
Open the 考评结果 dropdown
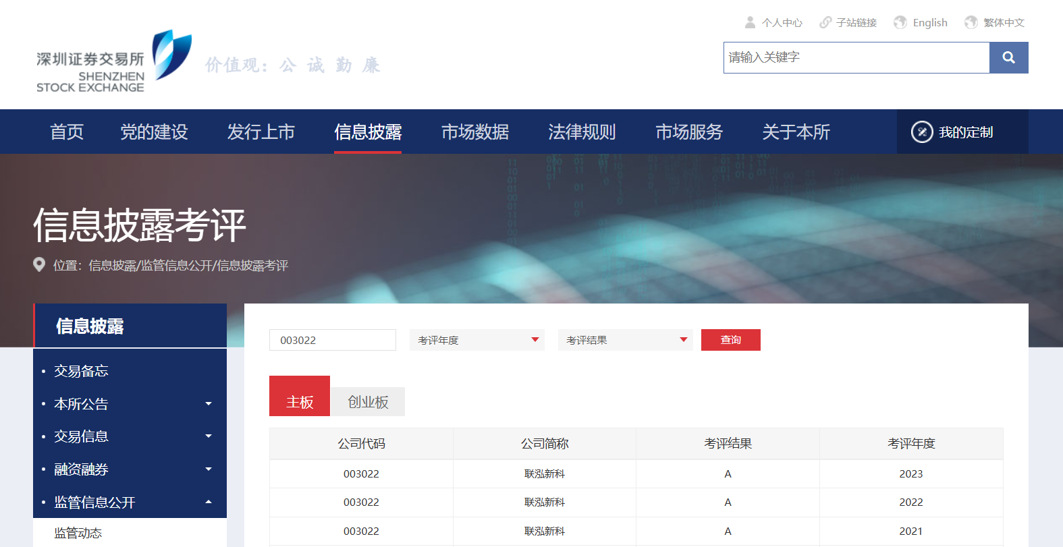[x=625, y=340]
